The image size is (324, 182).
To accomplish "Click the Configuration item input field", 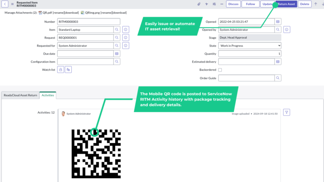I will click(x=85, y=61).
